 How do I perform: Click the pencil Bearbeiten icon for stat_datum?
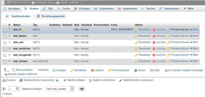pos(137,36)
